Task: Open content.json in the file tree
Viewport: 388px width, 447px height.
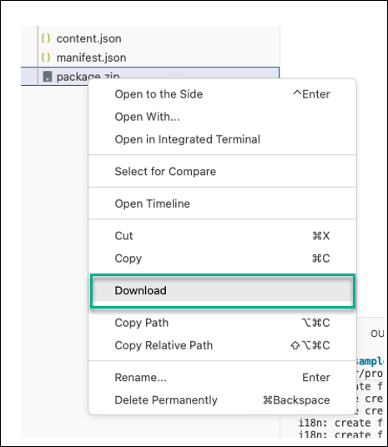Action: (x=88, y=38)
